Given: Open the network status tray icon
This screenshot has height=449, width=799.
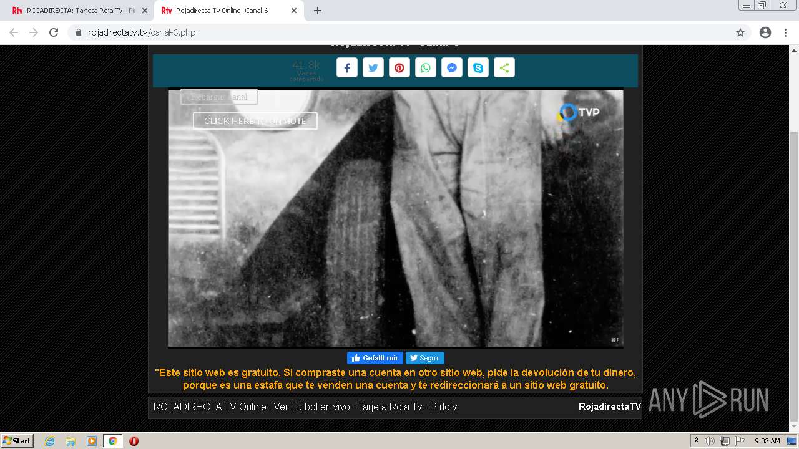Looking at the screenshot, I should click(x=725, y=441).
